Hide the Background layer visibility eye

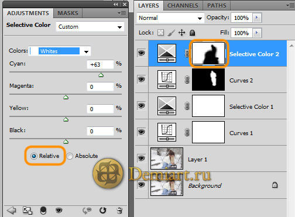coord(141,184)
